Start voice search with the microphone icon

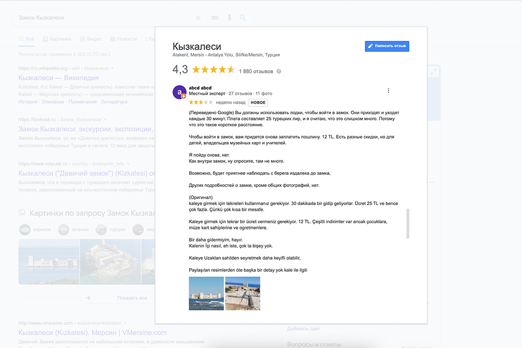coord(229,18)
